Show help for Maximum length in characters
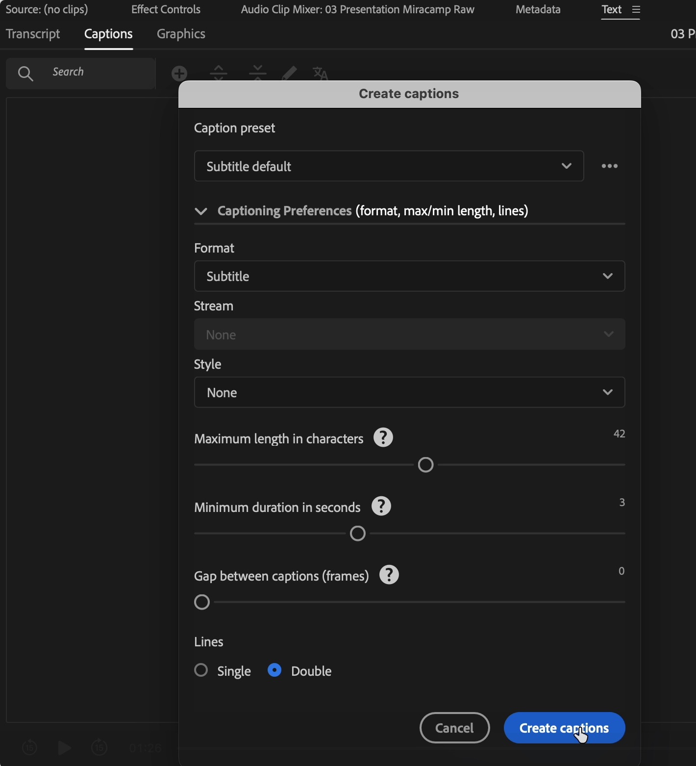The width and height of the screenshot is (696, 766). tap(383, 437)
